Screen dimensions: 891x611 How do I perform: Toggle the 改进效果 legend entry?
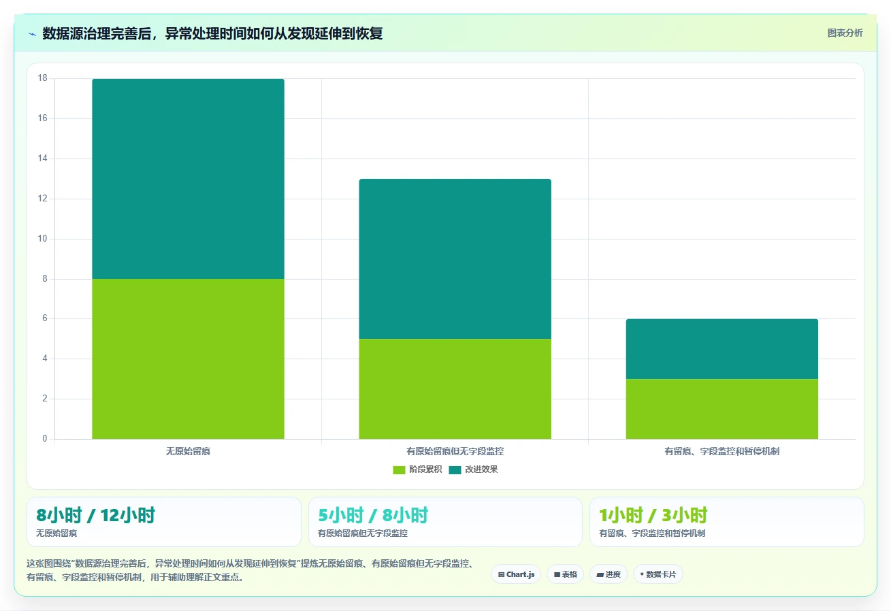473,469
